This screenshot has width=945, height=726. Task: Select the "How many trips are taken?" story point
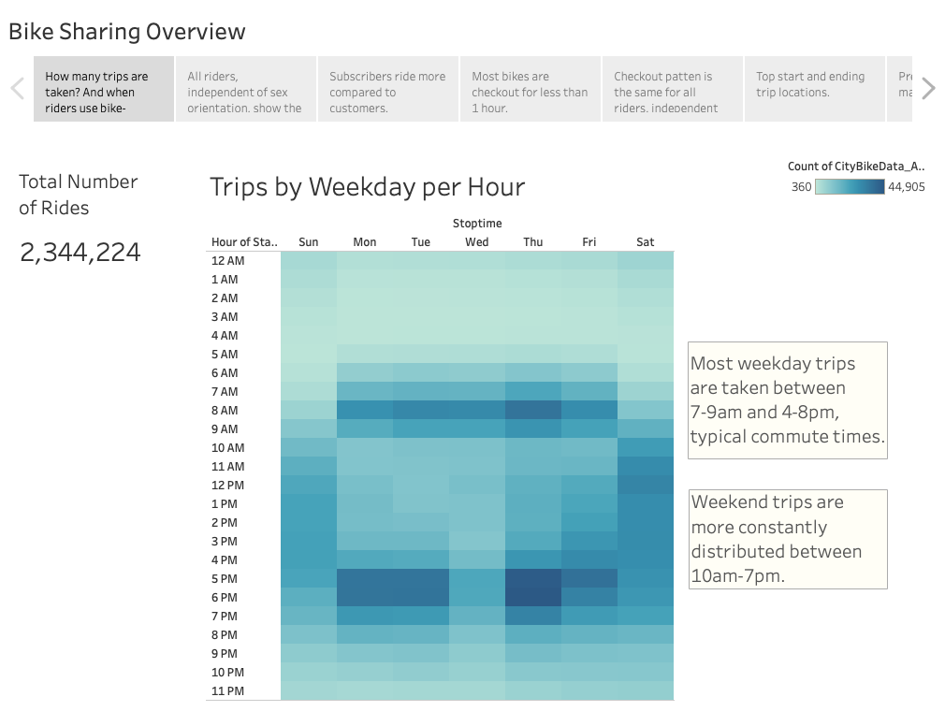tap(102, 88)
